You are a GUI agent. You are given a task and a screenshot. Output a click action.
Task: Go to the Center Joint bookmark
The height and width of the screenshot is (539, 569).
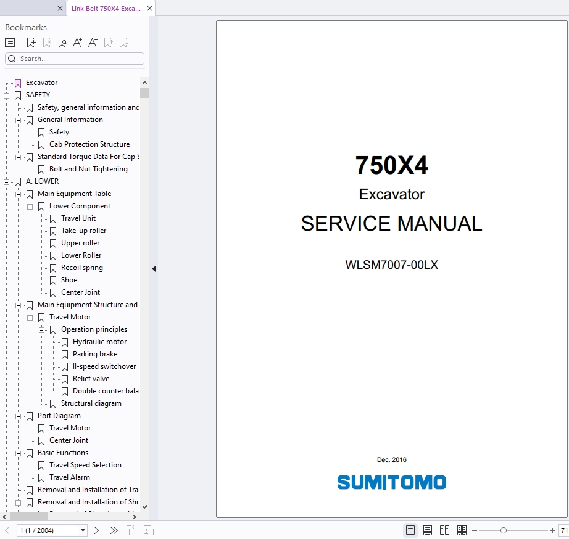click(x=80, y=292)
